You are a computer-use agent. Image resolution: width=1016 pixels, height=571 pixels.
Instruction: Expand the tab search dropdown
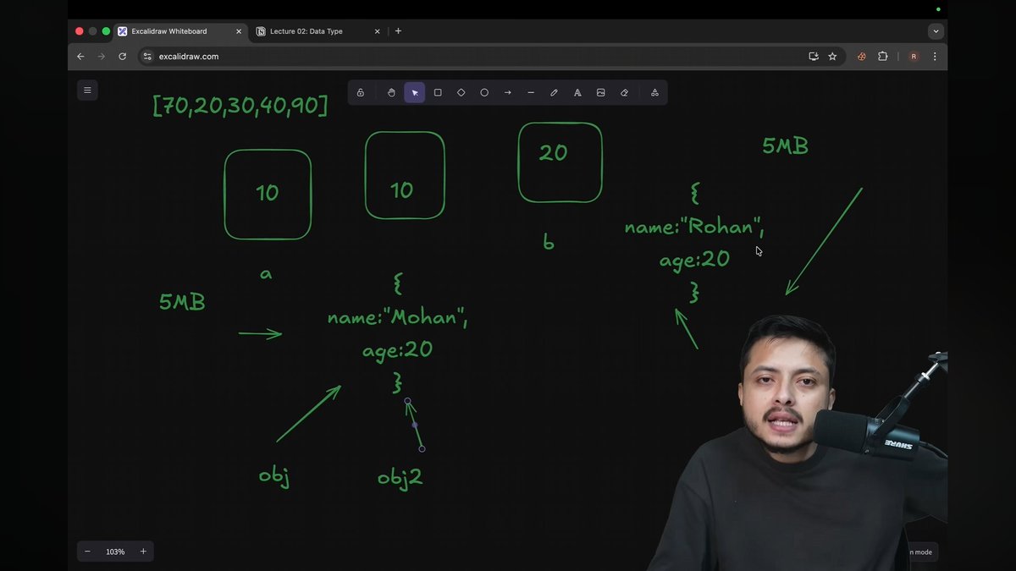[936, 31]
